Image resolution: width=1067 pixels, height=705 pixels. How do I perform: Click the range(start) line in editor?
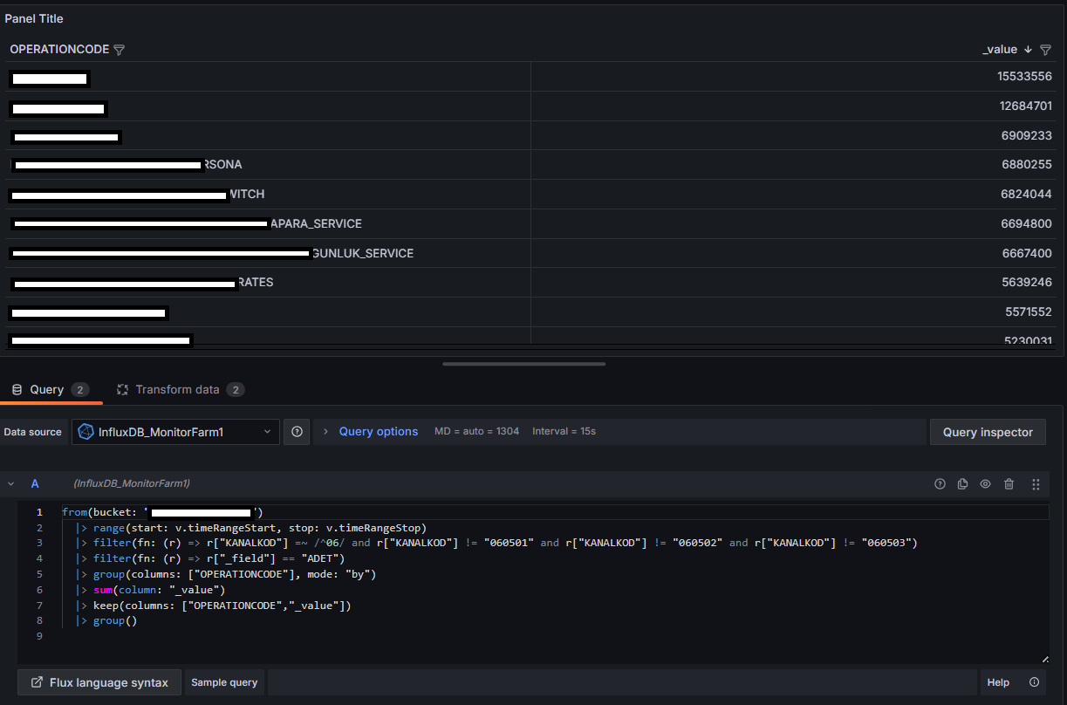(250, 528)
